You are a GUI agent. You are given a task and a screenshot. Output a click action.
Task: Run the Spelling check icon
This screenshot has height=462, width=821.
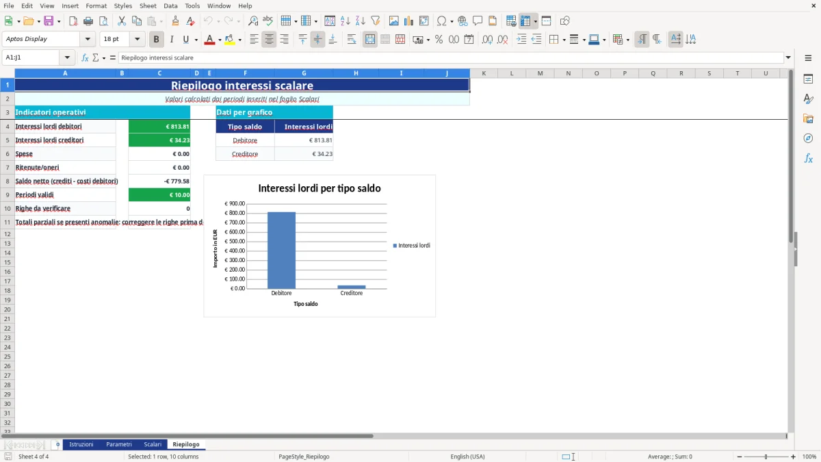(x=268, y=21)
